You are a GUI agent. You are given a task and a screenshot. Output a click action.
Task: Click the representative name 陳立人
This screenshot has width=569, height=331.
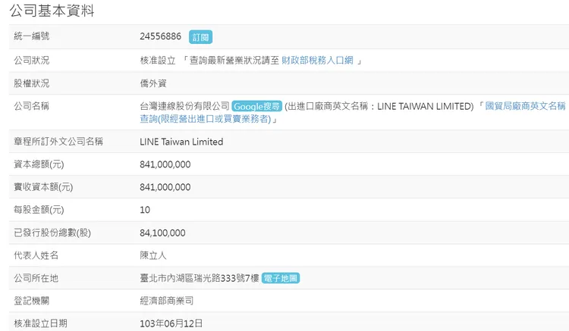click(153, 255)
